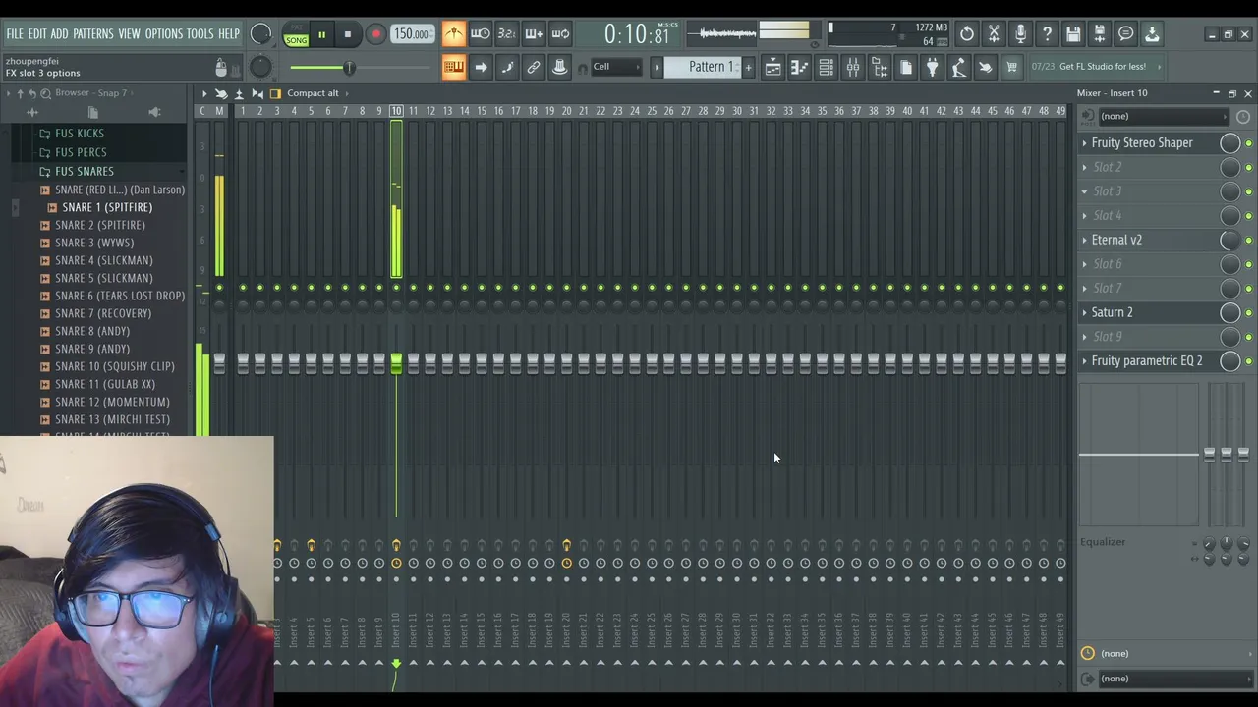Click the Get FL Studio for less link

coord(1102,67)
